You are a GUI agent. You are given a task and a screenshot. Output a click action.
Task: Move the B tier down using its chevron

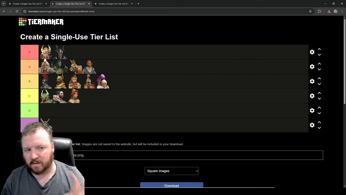(319, 84)
